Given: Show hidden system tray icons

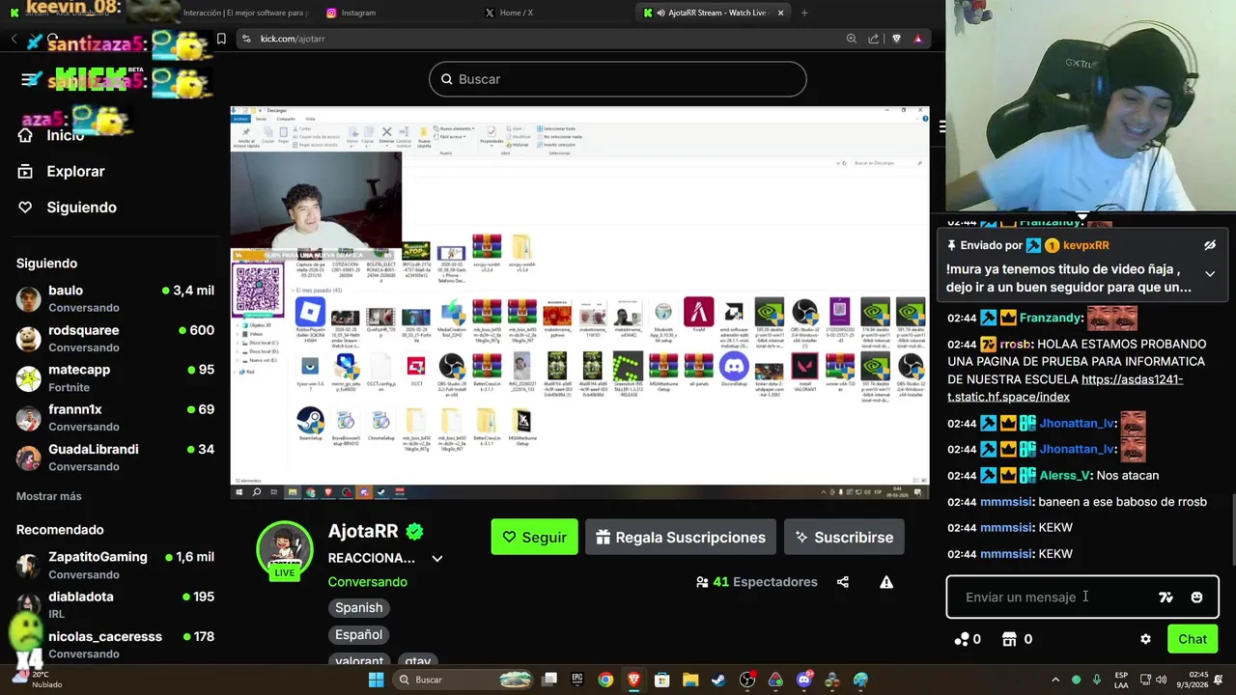Looking at the screenshot, I should 1053,680.
